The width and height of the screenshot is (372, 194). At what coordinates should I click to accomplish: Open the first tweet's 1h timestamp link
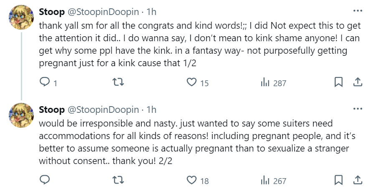click(151, 11)
